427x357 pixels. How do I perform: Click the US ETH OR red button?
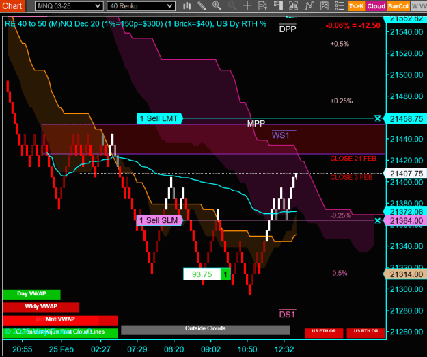[324, 333]
